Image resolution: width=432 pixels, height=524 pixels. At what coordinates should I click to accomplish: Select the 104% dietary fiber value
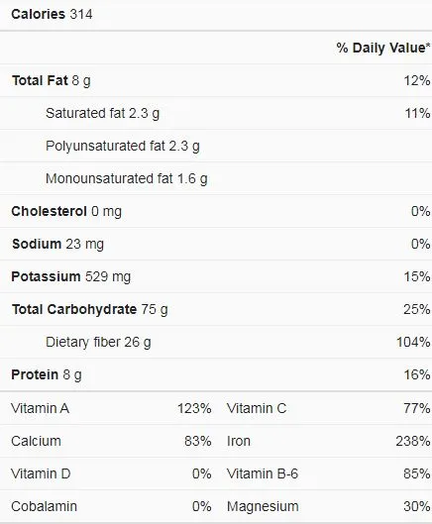point(413,342)
